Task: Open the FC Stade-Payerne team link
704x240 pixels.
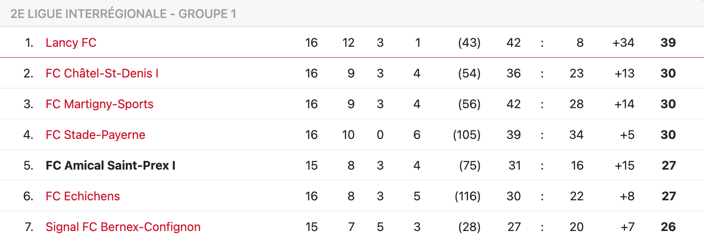Action: click(x=95, y=135)
